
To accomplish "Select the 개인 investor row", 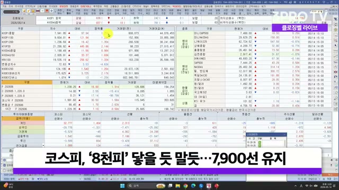I will (166, 123).
